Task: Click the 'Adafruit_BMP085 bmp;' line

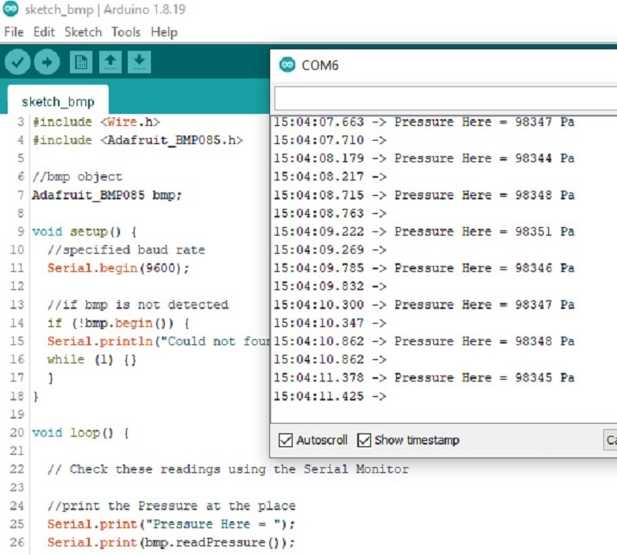Action: point(107,195)
